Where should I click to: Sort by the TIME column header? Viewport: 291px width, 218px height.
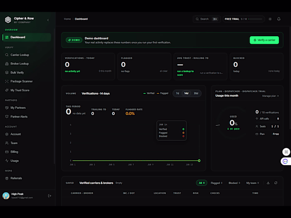pos(255,193)
